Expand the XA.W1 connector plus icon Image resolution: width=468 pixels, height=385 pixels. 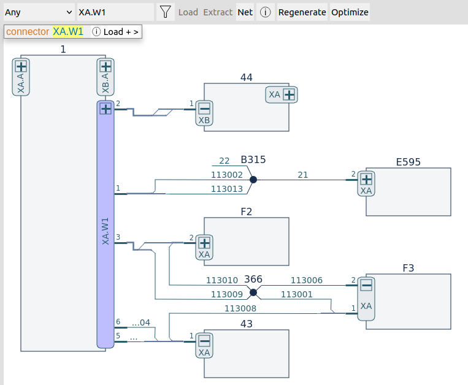pos(105,109)
